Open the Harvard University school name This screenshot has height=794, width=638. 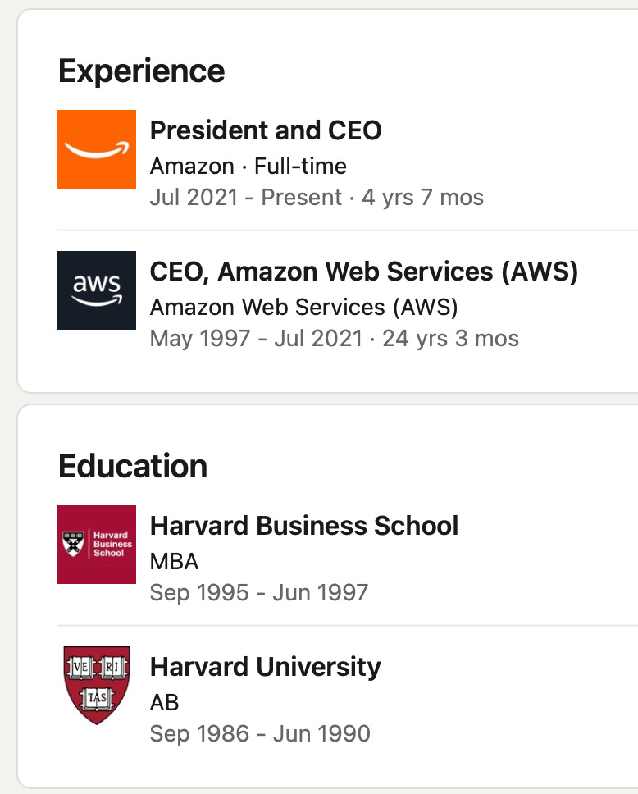coord(266,667)
